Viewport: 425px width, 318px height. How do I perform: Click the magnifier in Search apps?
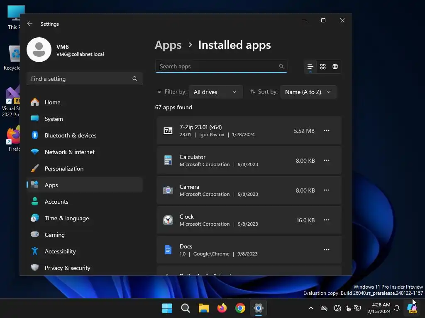(x=281, y=66)
